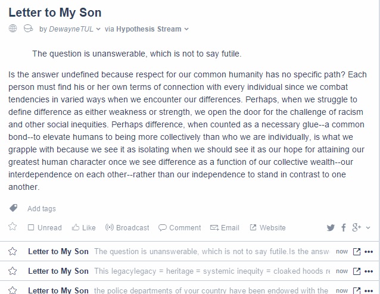
Task: Open the Comment option
Action: pos(180,228)
